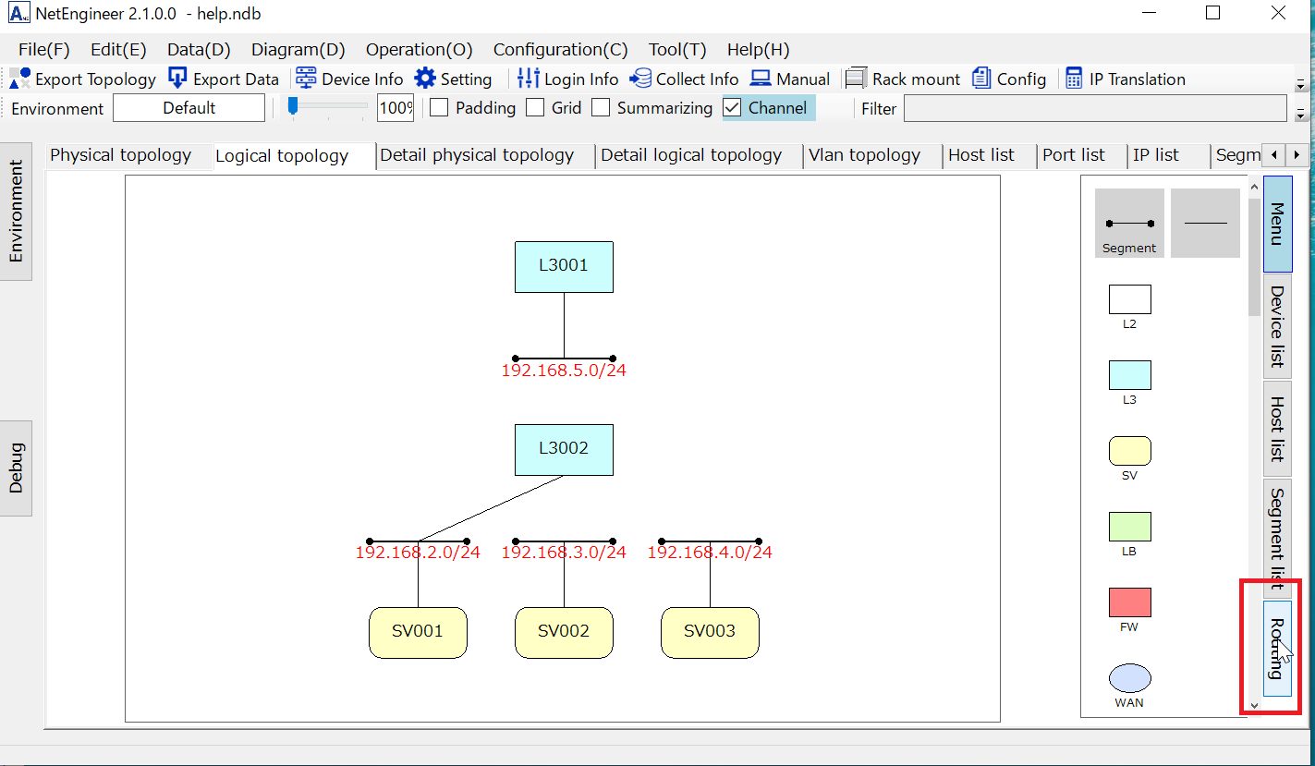Enable the Grid checkbox
This screenshot has width=1315, height=766.
click(535, 108)
